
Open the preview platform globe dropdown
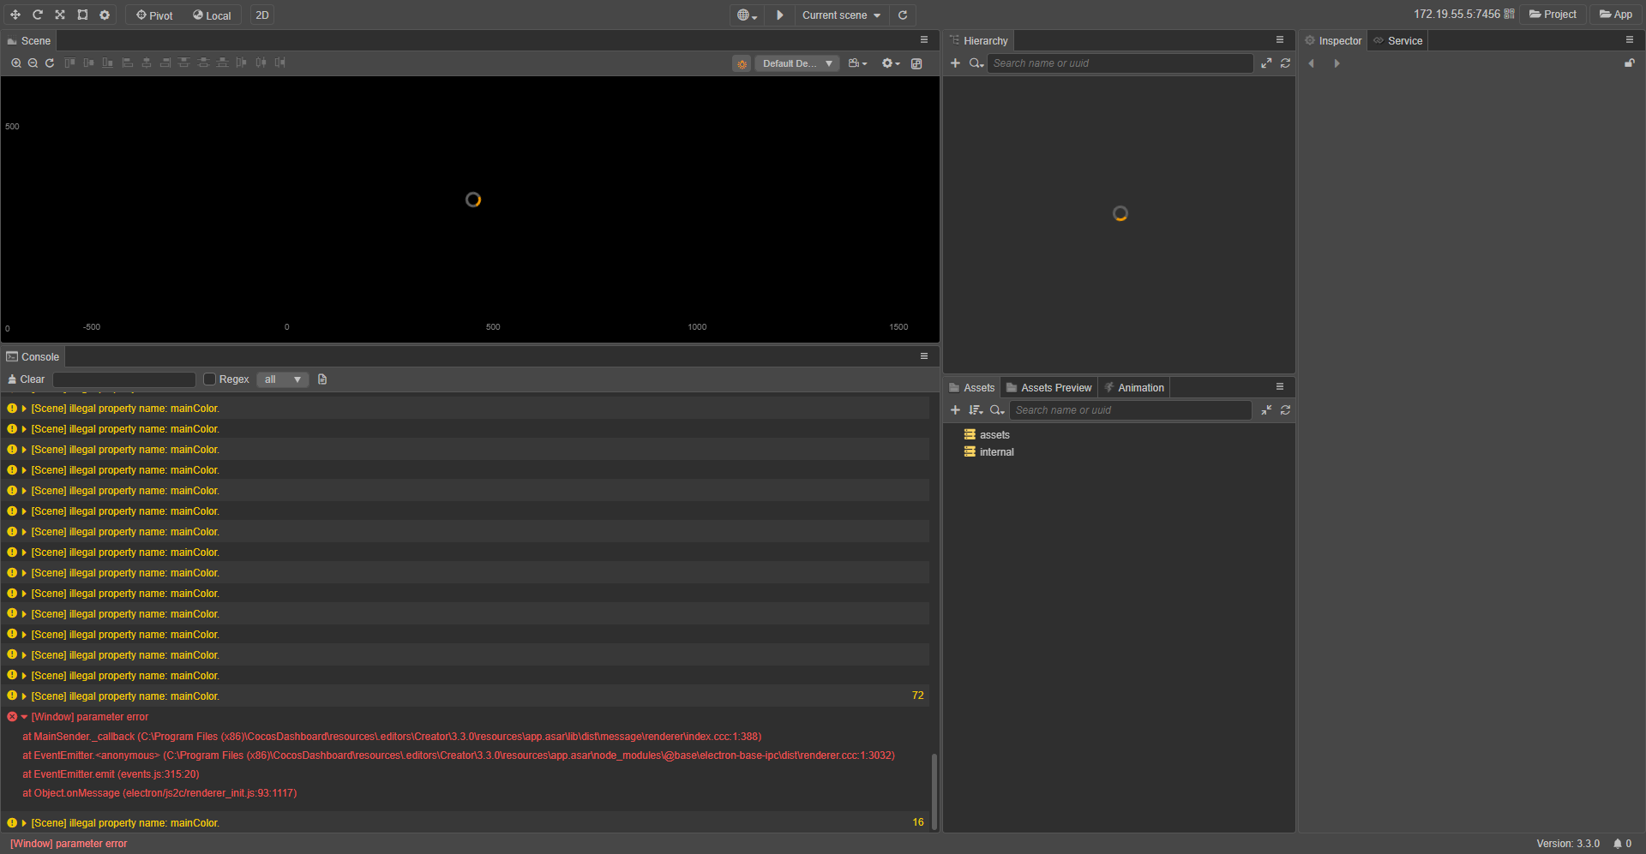click(x=747, y=15)
